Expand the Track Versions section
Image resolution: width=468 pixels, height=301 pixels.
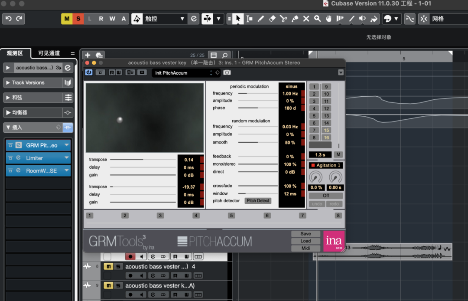coord(8,83)
